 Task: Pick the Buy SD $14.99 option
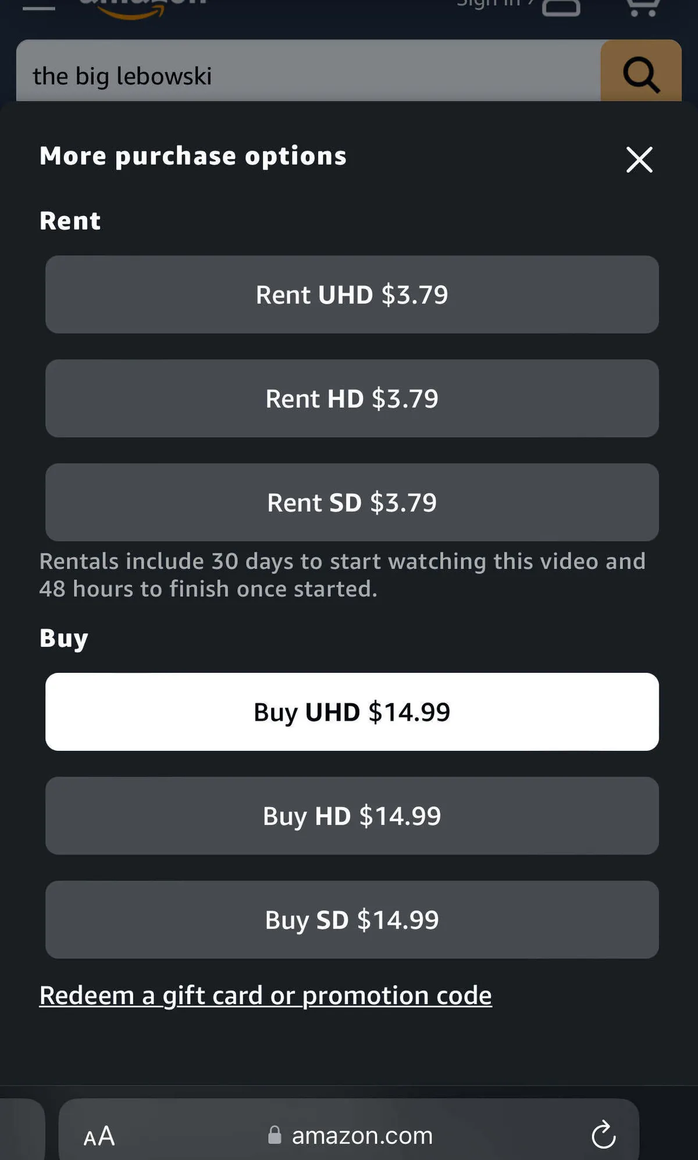352,920
